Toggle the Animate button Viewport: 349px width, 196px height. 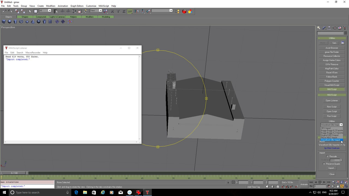(304, 184)
